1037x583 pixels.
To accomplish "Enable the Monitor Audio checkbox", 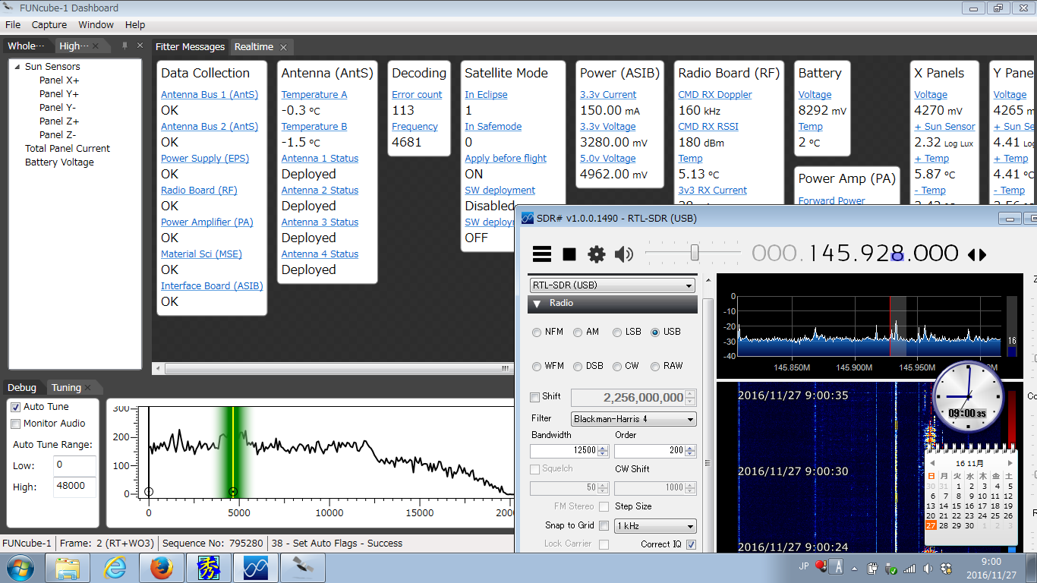I will point(16,424).
